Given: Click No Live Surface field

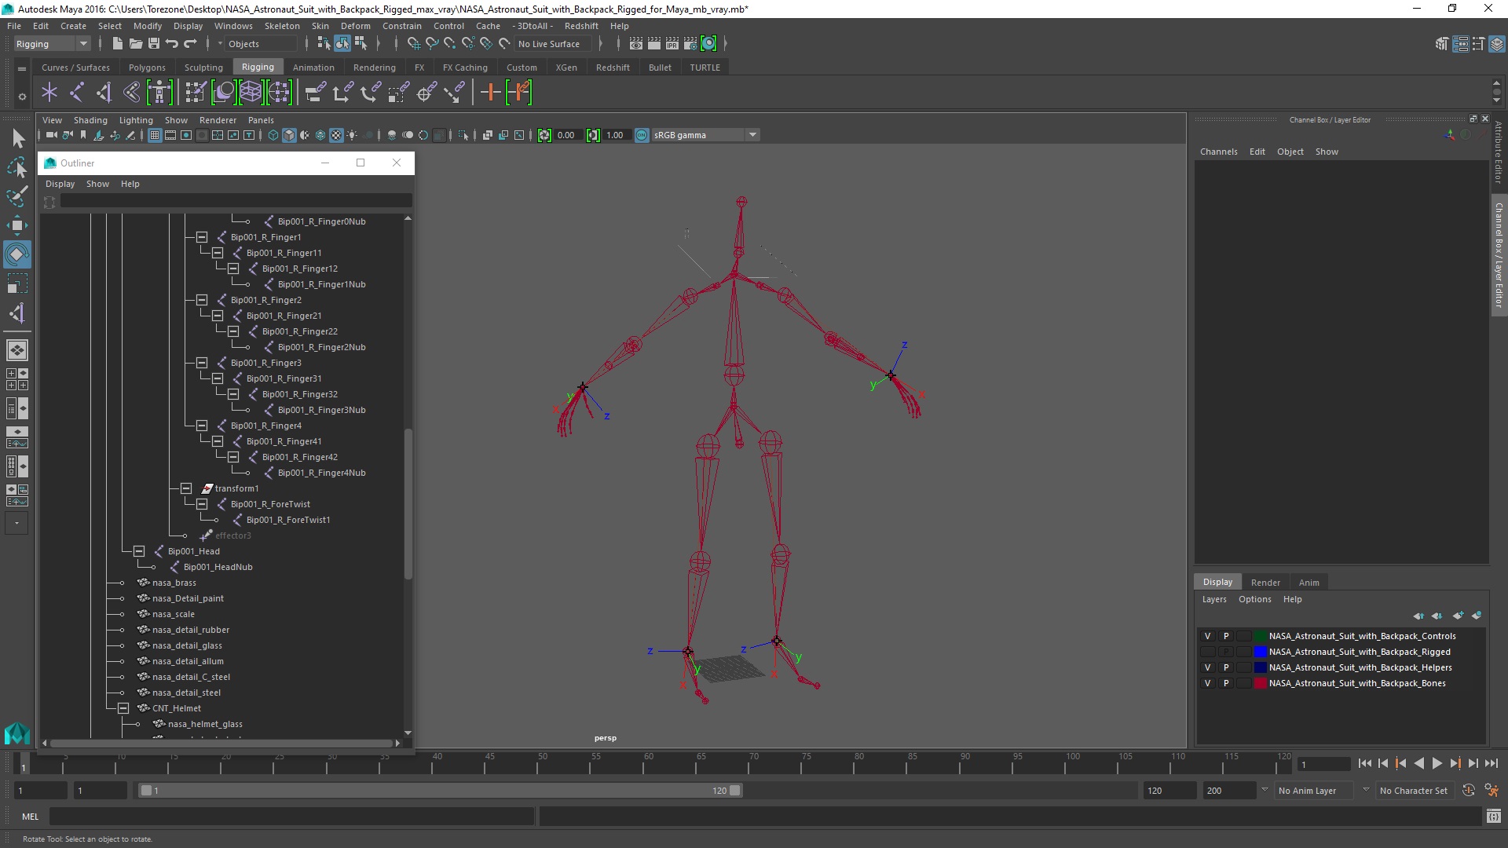Looking at the screenshot, I should (x=555, y=44).
